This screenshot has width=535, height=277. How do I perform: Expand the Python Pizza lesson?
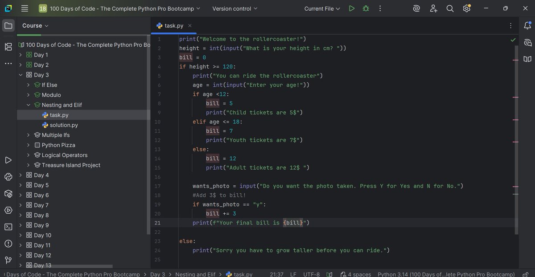pos(29,145)
